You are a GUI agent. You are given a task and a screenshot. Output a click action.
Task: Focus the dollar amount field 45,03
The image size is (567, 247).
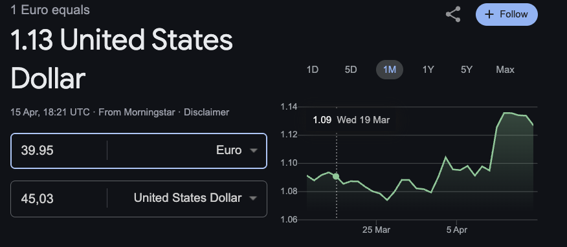[x=58, y=199]
